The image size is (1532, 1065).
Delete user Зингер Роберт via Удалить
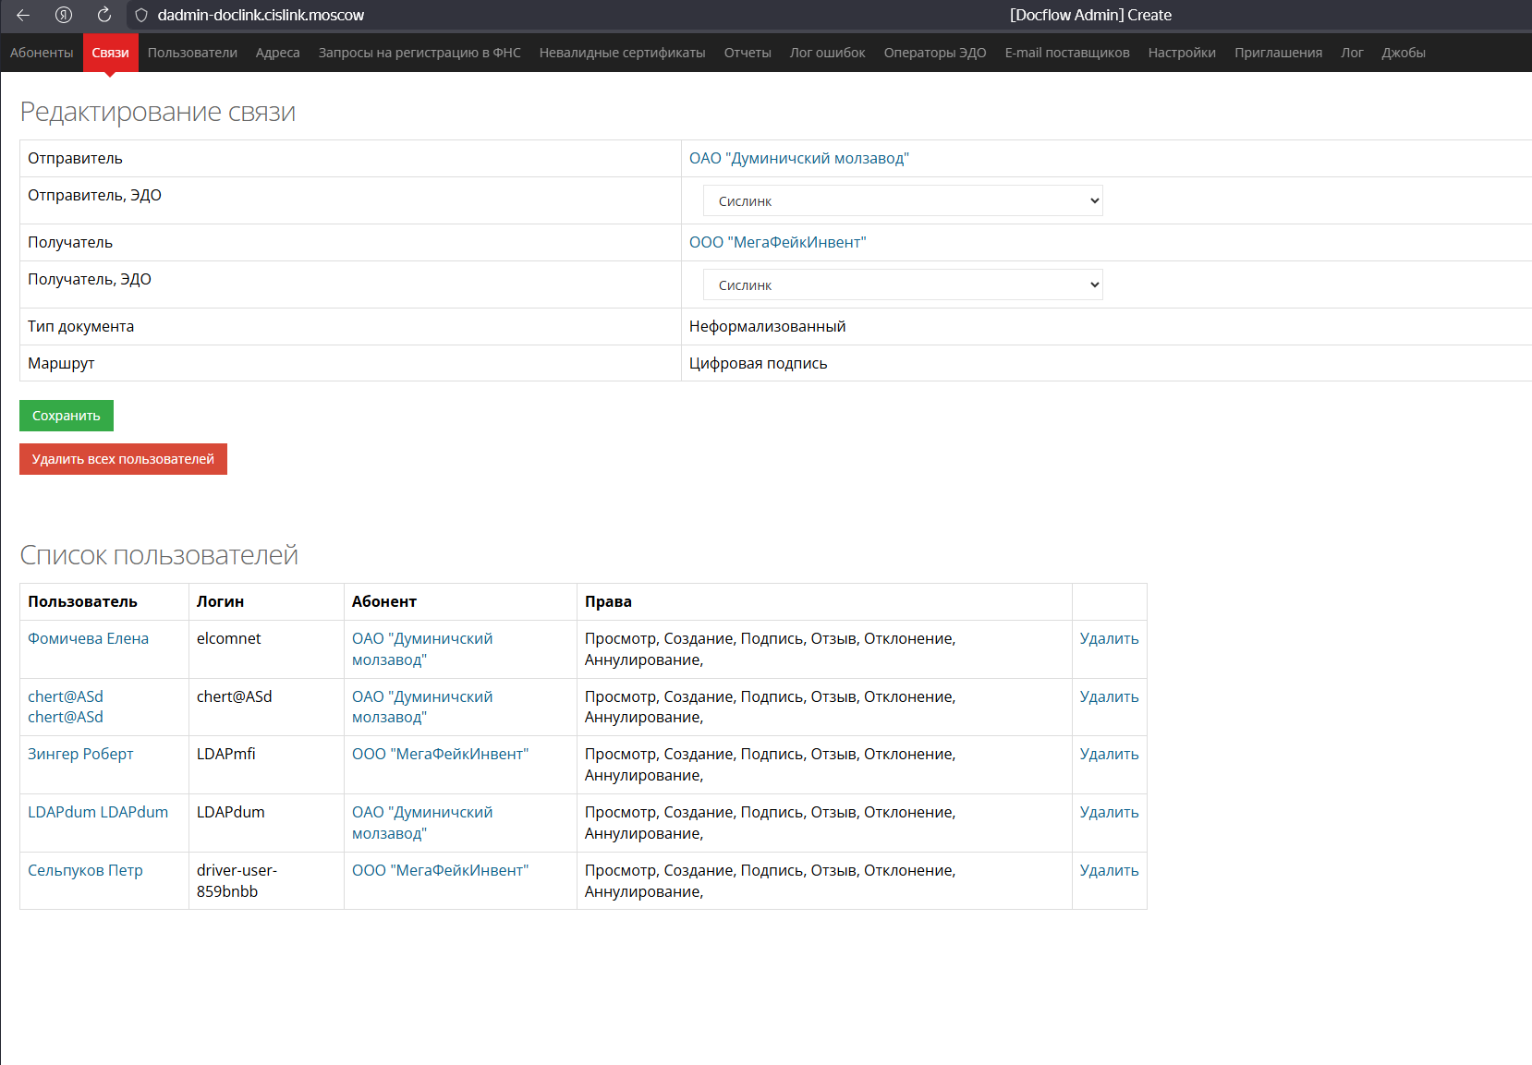[x=1108, y=754]
